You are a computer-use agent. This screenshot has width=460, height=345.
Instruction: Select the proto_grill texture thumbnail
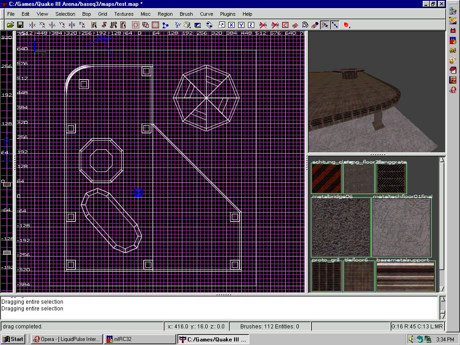coord(327,276)
